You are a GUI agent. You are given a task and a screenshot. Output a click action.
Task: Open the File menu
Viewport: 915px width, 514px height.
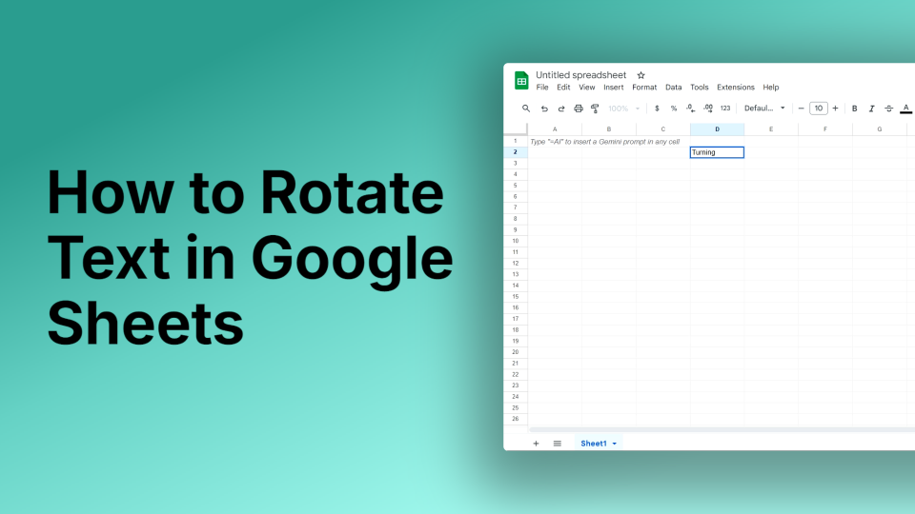542,88
